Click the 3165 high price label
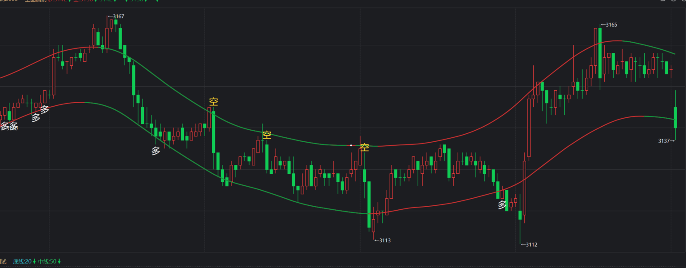686x268 pixels. [609, 25]
